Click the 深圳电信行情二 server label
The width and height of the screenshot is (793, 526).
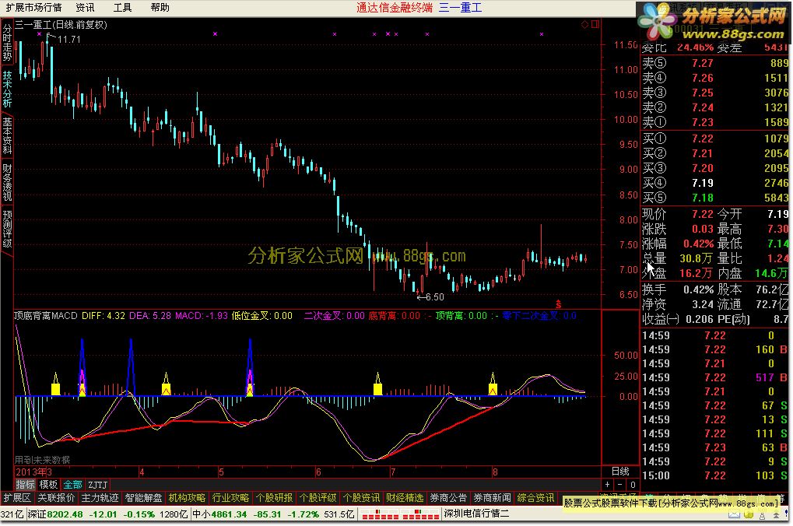476,514
